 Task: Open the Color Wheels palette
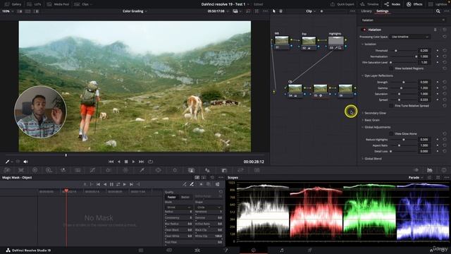point(35,171)
